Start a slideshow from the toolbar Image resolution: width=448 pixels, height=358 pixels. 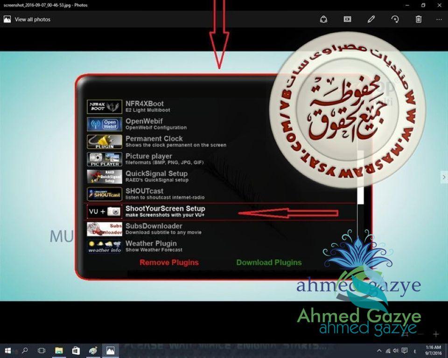347,20
